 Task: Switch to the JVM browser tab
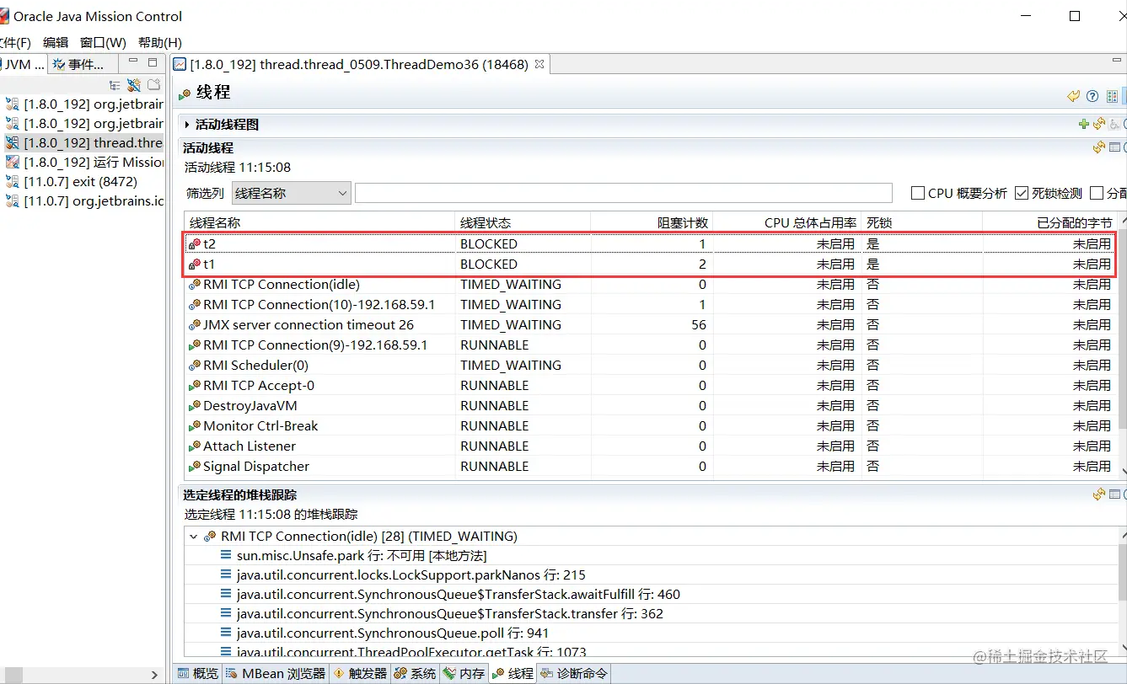click(x=24, y=64)
